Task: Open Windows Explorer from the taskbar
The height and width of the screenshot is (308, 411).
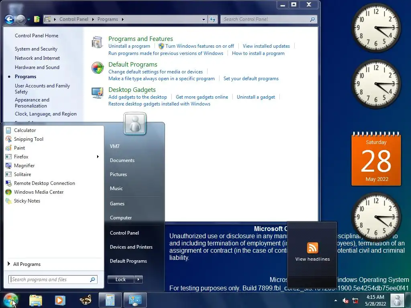Action: 36,300
